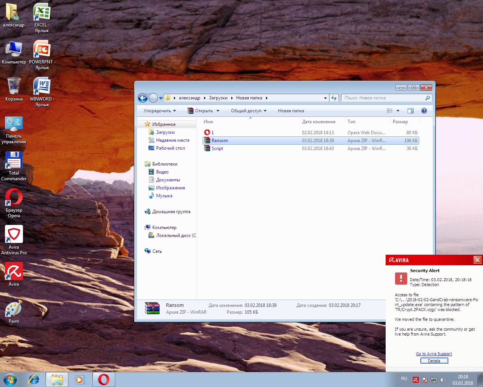
Task: Click the refresh button beside the address bar
Action: coord(334,98)
